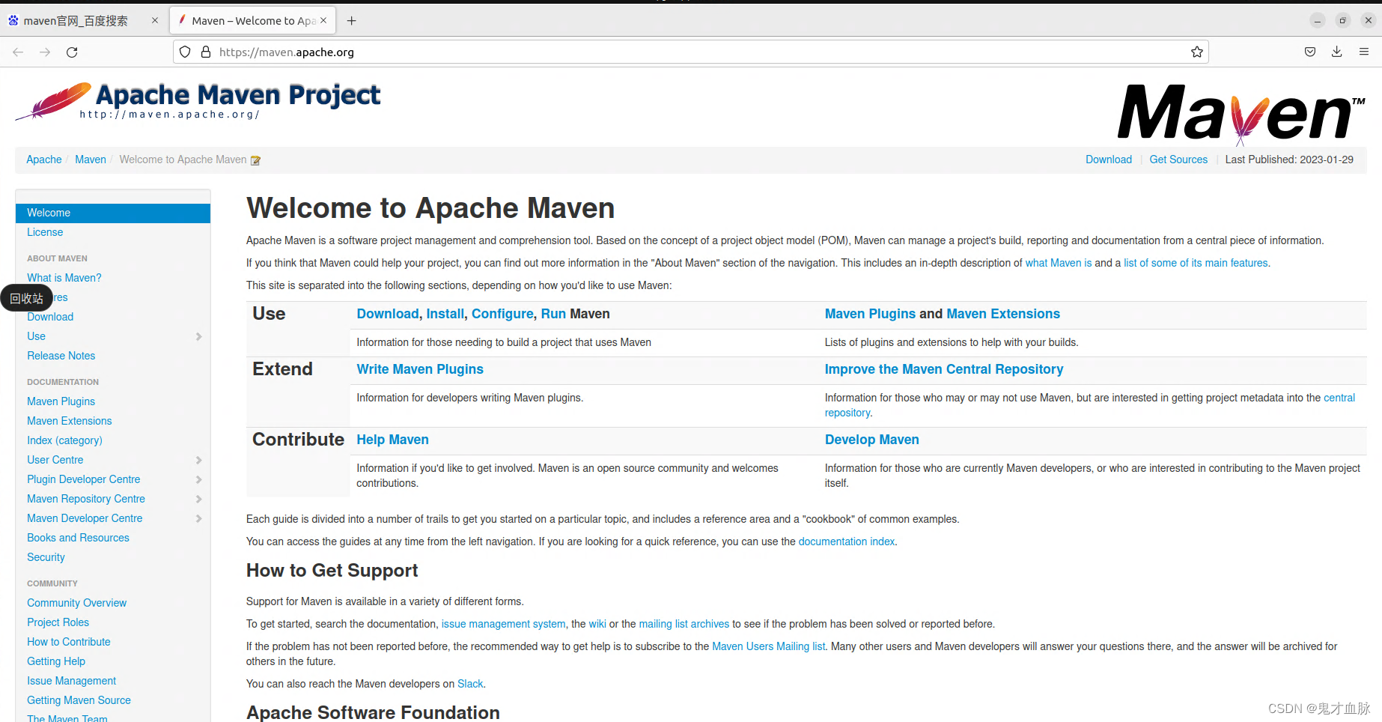1382x722 pixels.
Task: Open the issue management system link
Action: click(x=504, y=624)
